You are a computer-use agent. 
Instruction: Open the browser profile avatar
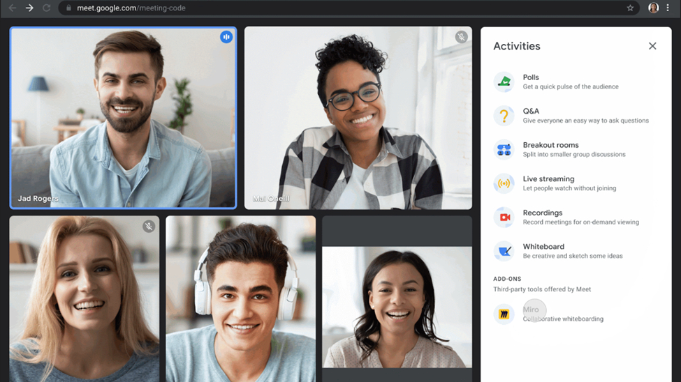(653, 8)
